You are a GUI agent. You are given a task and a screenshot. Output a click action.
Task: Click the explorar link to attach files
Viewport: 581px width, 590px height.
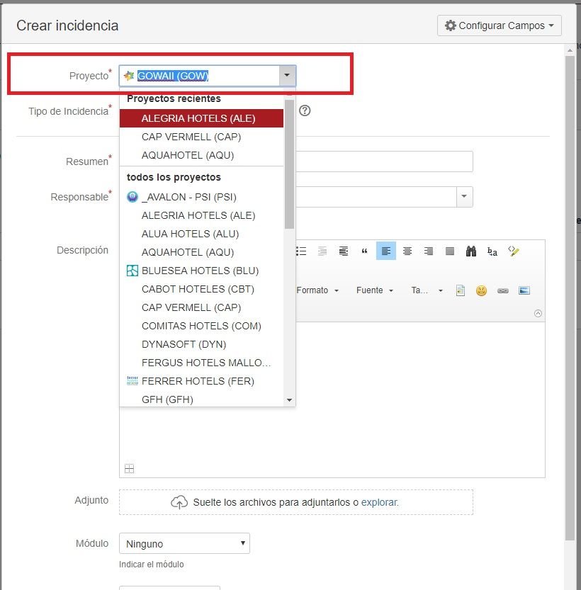click(379, 502)
